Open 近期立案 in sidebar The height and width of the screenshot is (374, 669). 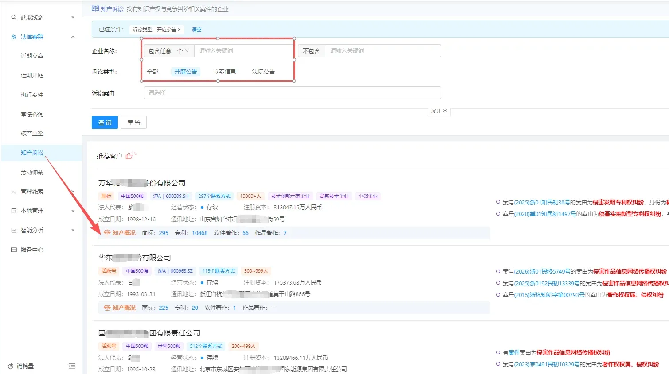pyautogui.click(x=32, y=56)
